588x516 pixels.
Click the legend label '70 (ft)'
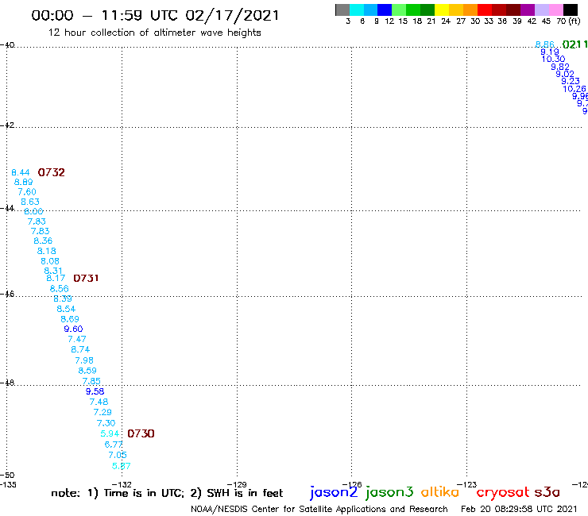568,21
